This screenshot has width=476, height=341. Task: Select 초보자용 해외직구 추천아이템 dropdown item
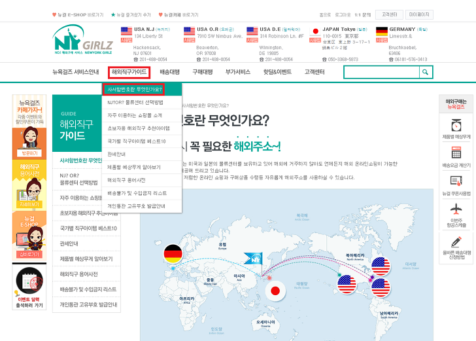click(x=142, y=128)
